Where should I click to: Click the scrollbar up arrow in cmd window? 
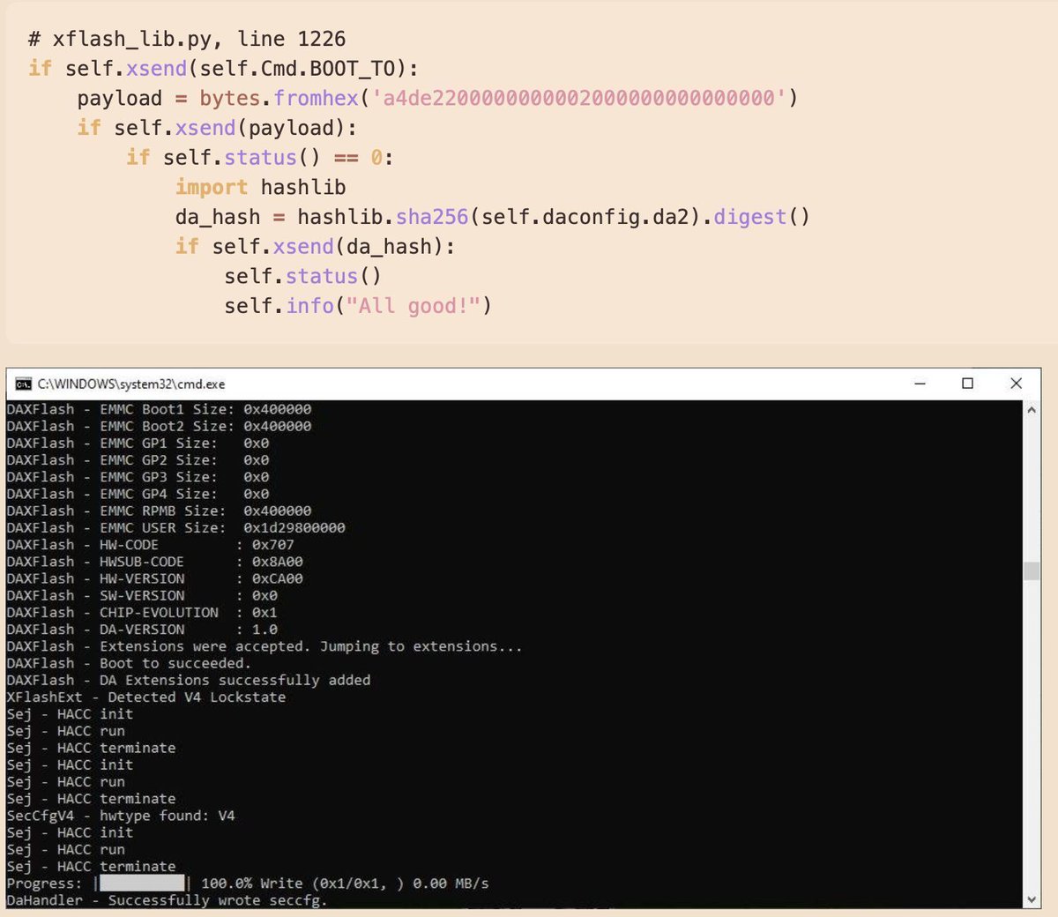tap(1032, 410)
